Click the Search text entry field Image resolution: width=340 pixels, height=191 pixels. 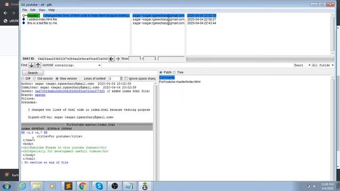(100, 73)
